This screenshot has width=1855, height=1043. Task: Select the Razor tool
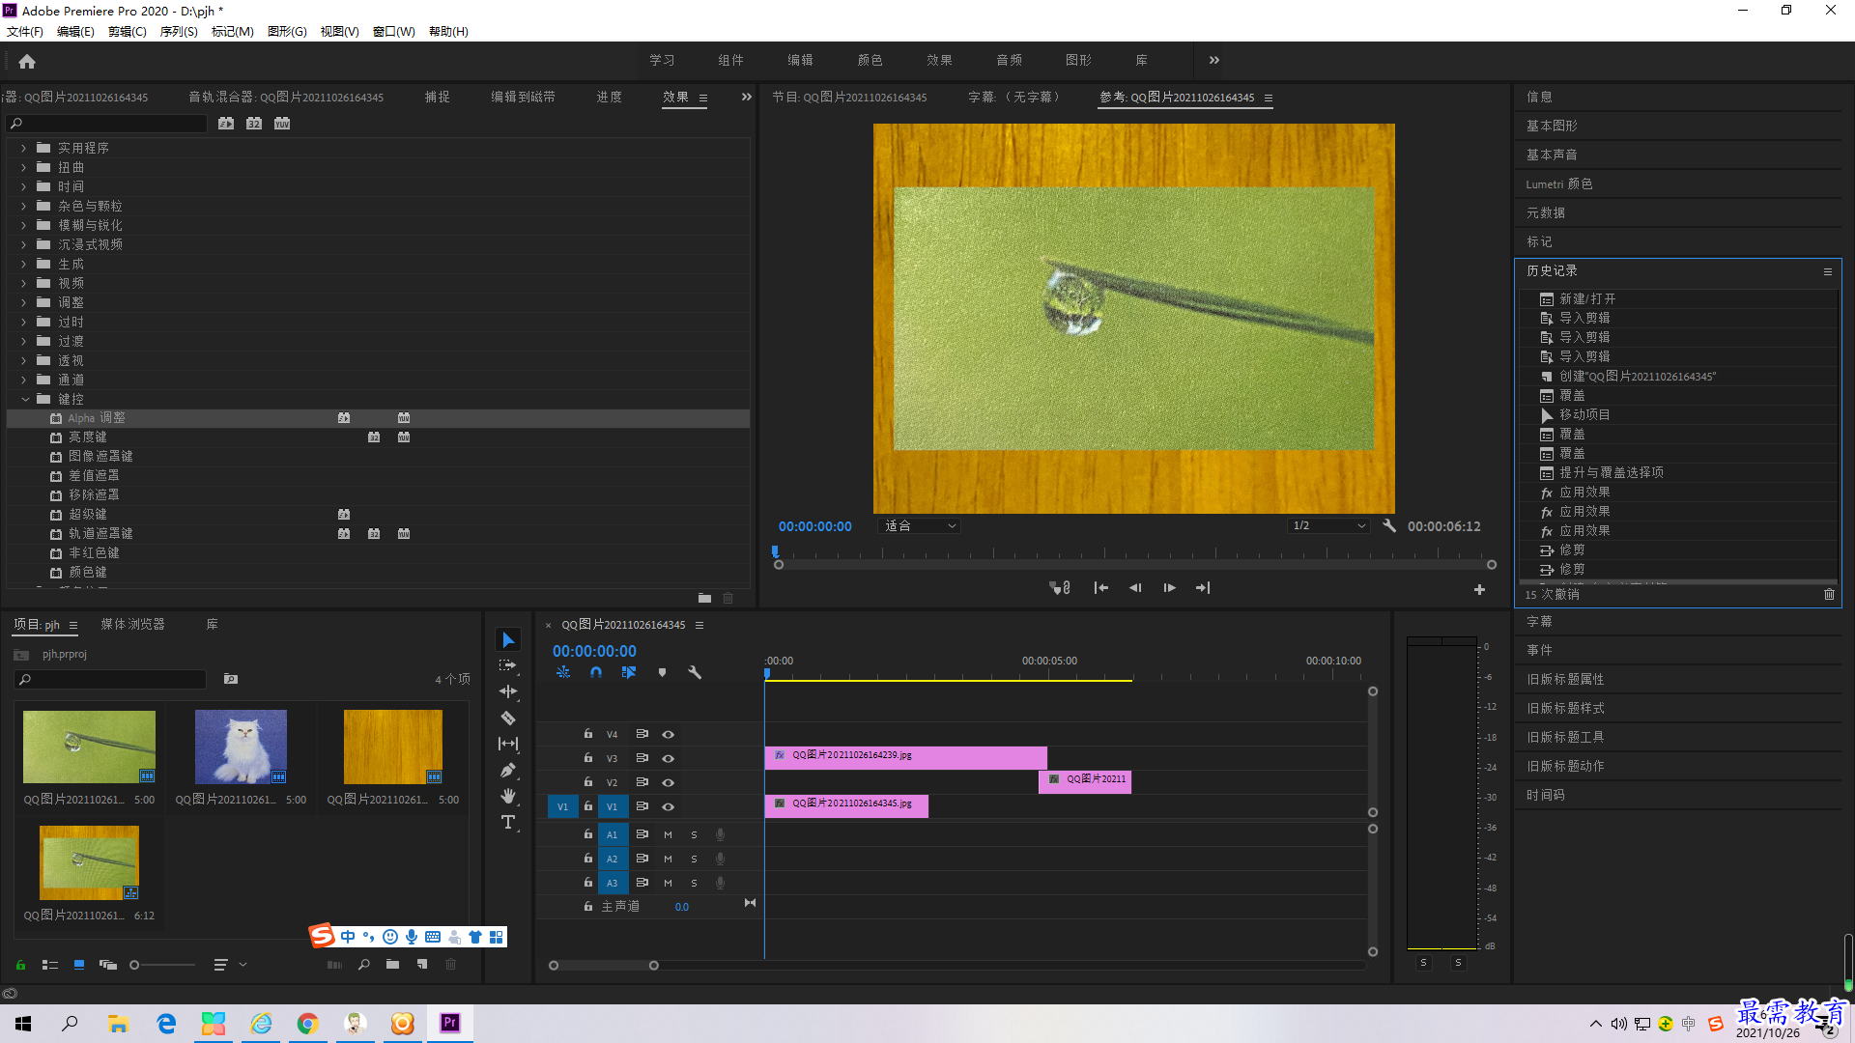(x=508, y=718)
